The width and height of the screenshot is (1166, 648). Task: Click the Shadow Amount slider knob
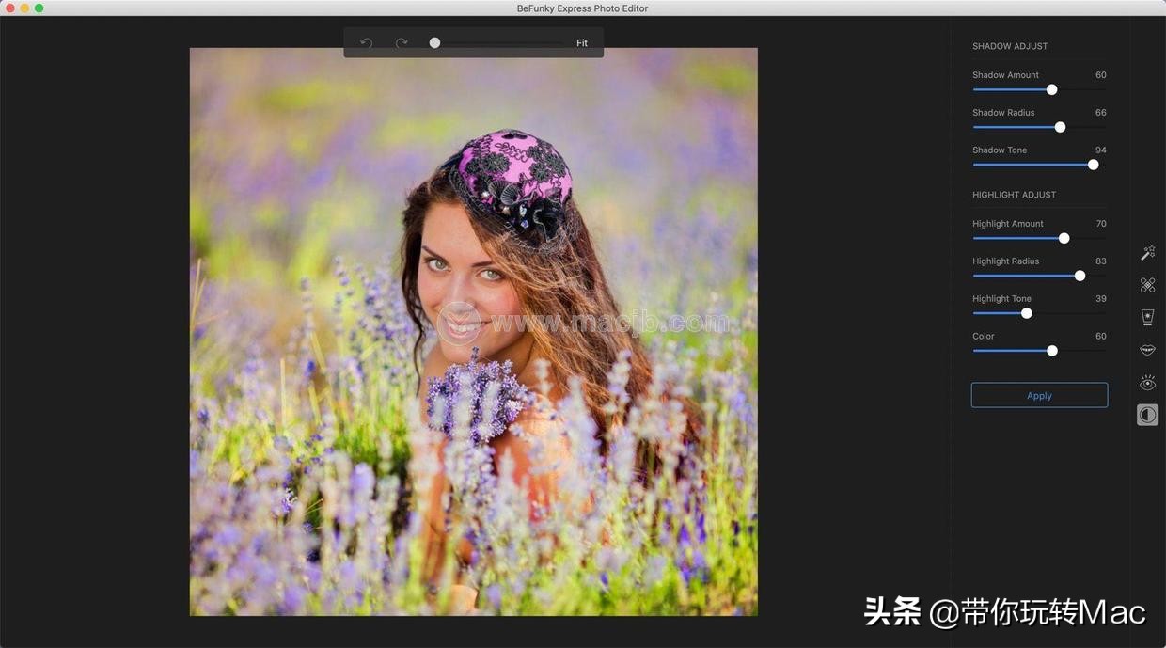pos(1052,89)
